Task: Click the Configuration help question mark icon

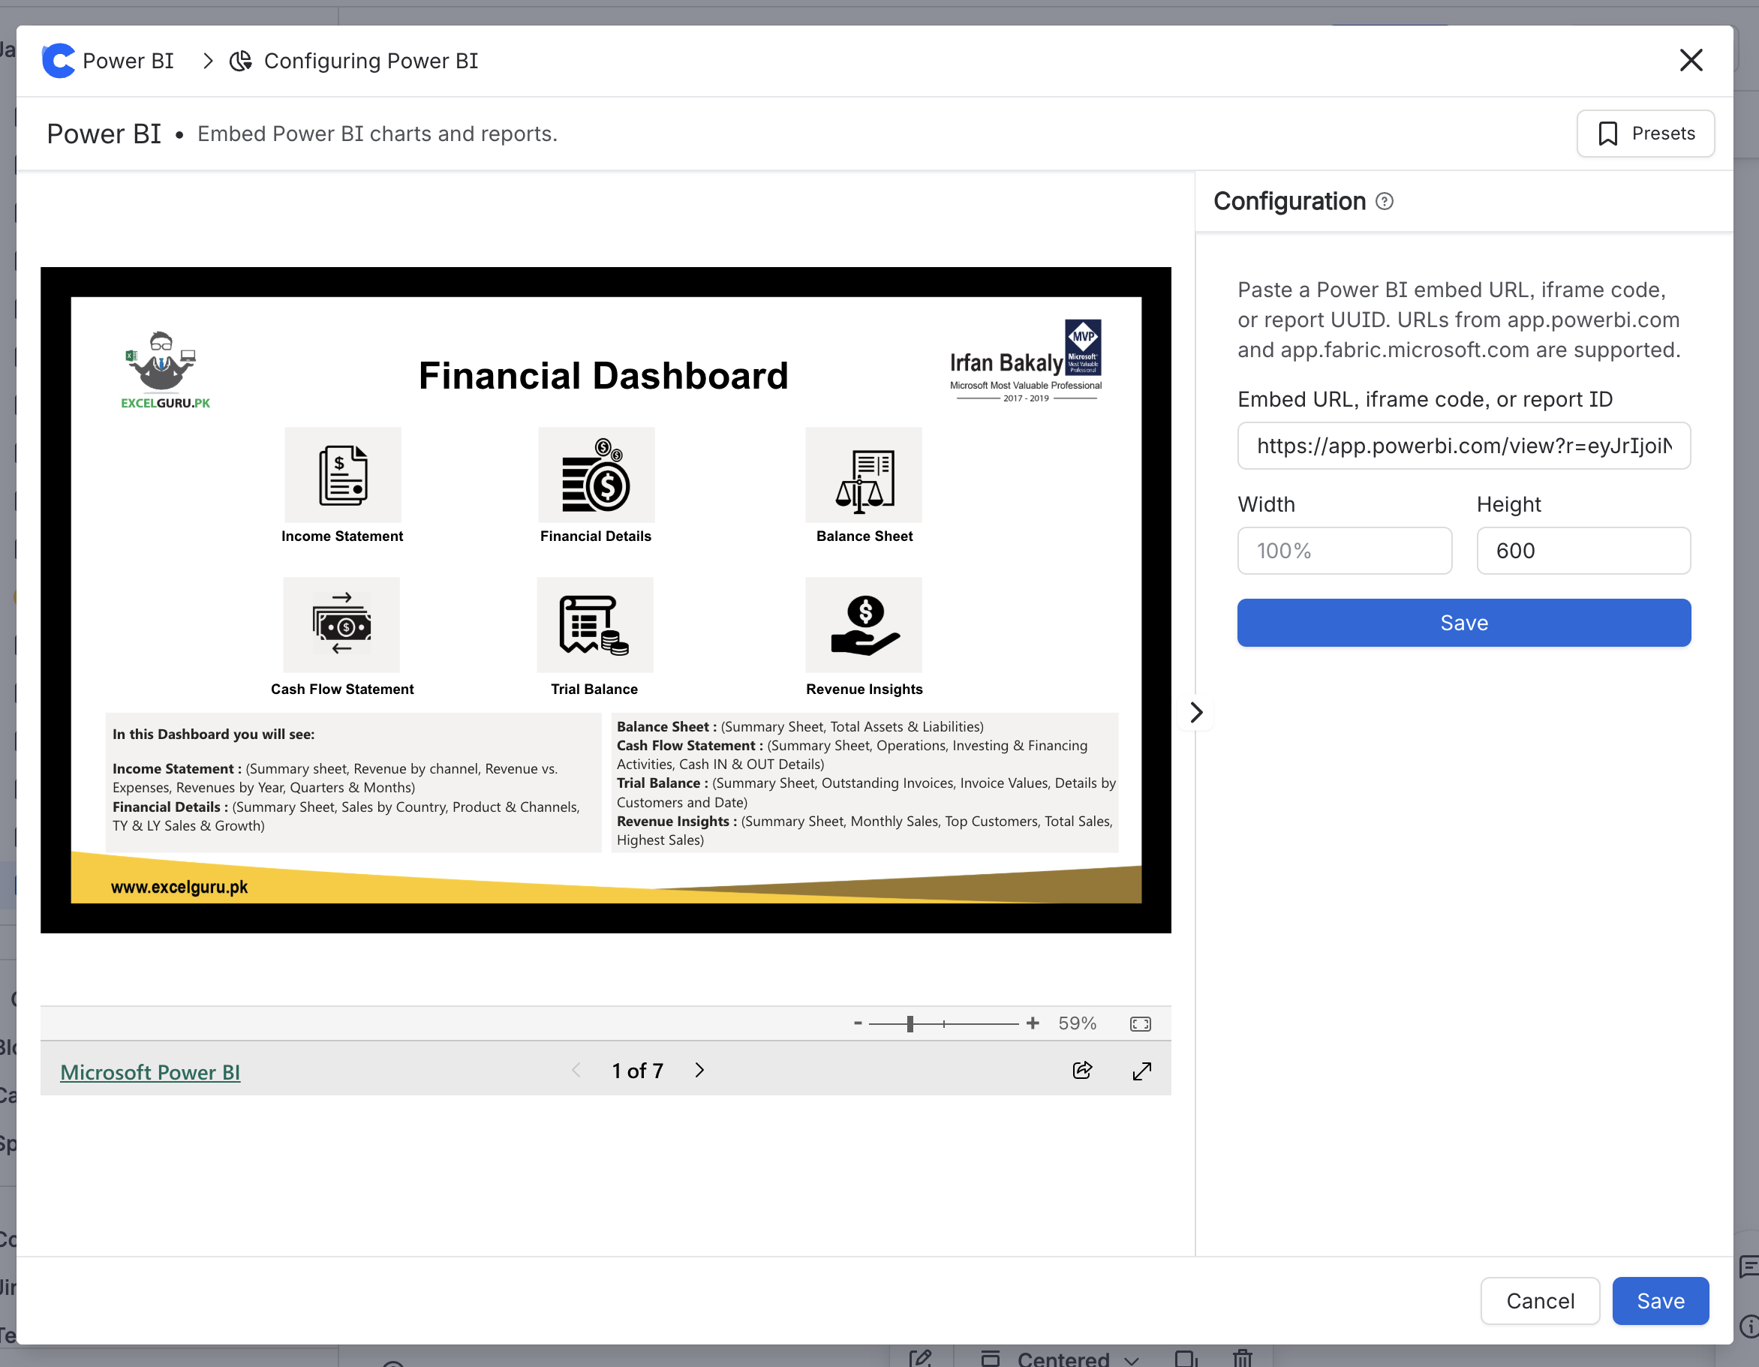Action: (x=1385, y=201)
